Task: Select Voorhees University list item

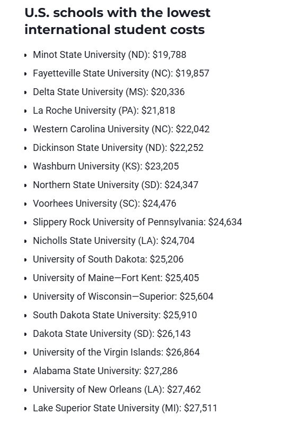Action: (x=104, y=204)
